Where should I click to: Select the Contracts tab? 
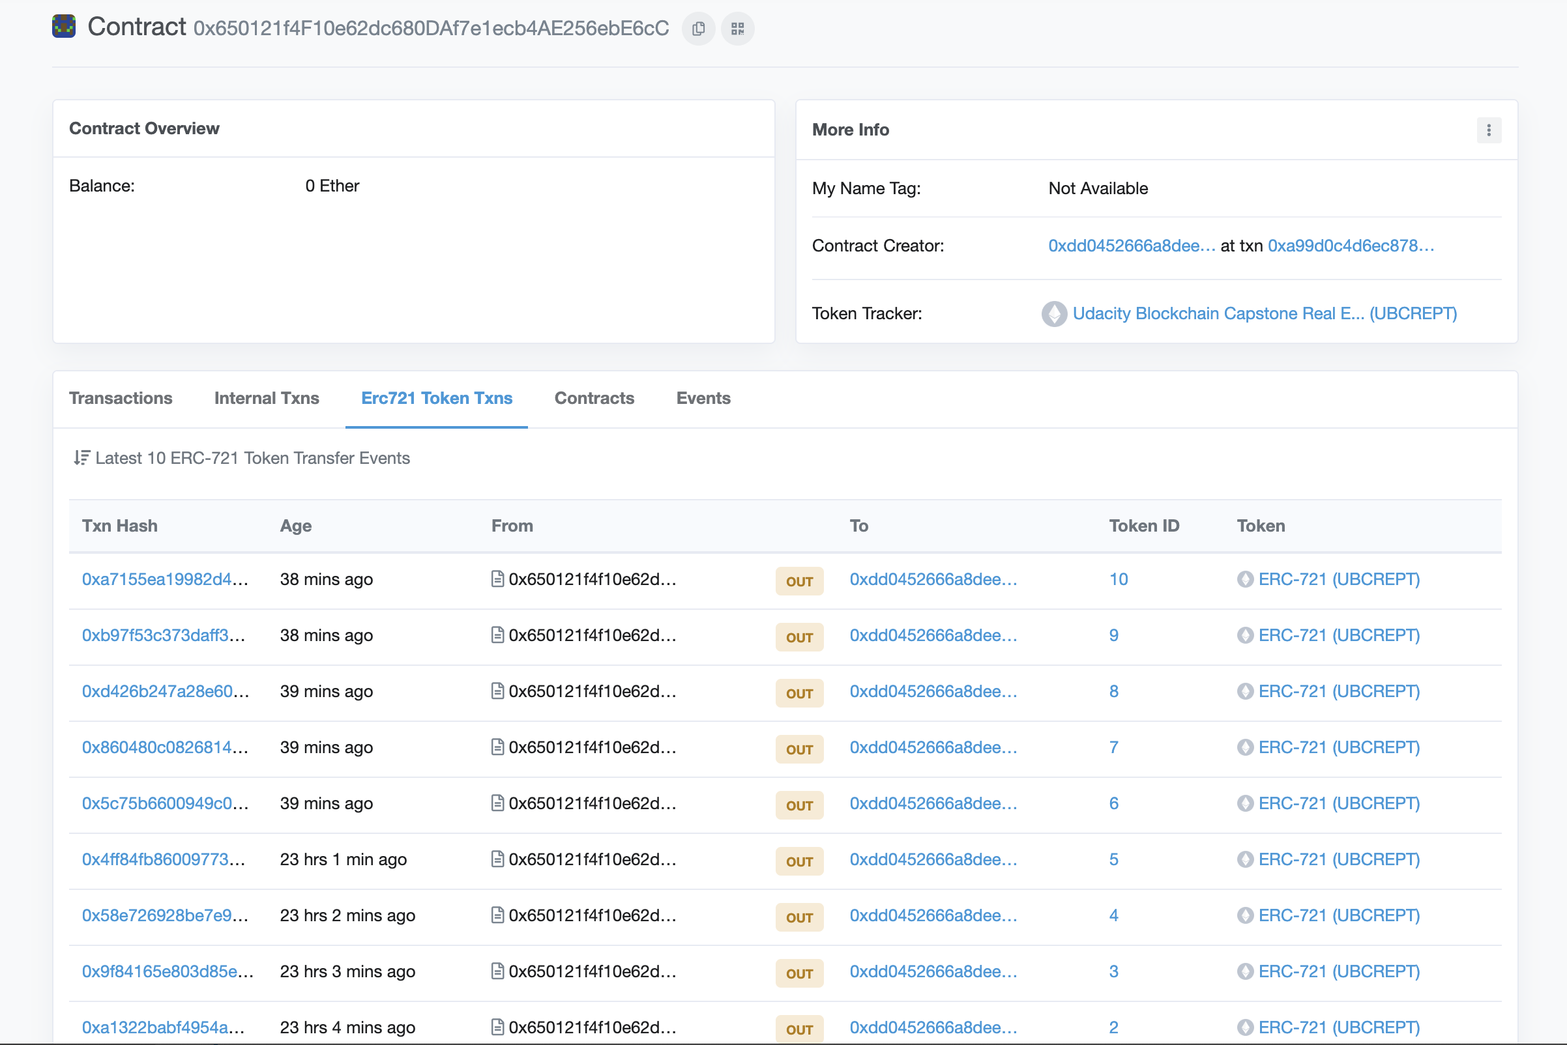click(x=594, y=398)
